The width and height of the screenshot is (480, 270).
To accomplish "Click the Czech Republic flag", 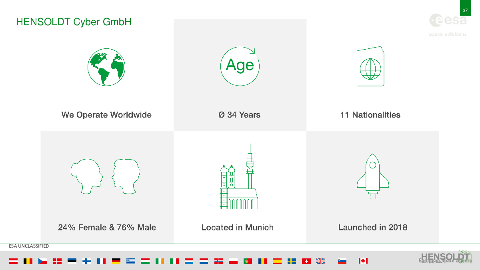I will (x=43, y=261).
